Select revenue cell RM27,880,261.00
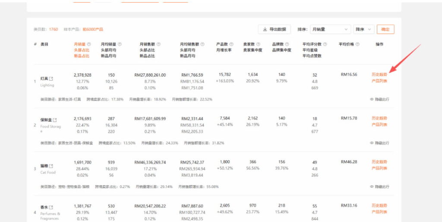The height and width of the screenshot is (222, 442). pyautogui.click(x=150, y=75)
